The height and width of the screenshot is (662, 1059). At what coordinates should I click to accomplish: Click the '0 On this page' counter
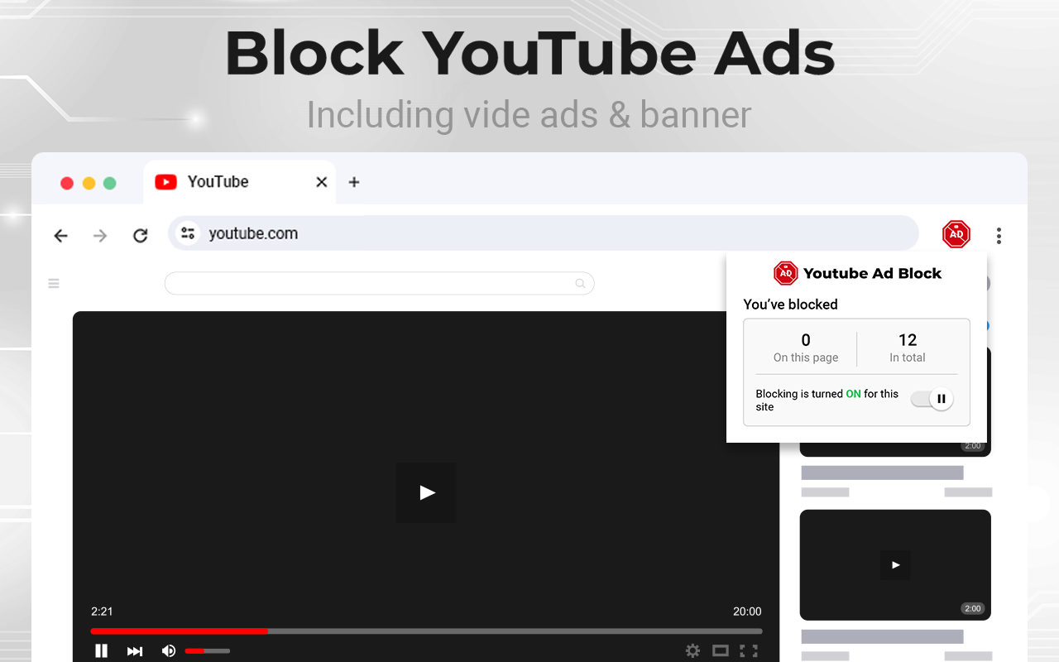click(806, 348)
